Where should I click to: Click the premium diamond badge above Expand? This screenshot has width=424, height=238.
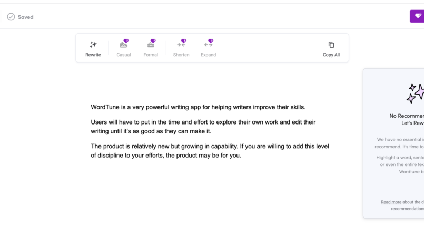[x=211, y=40]
